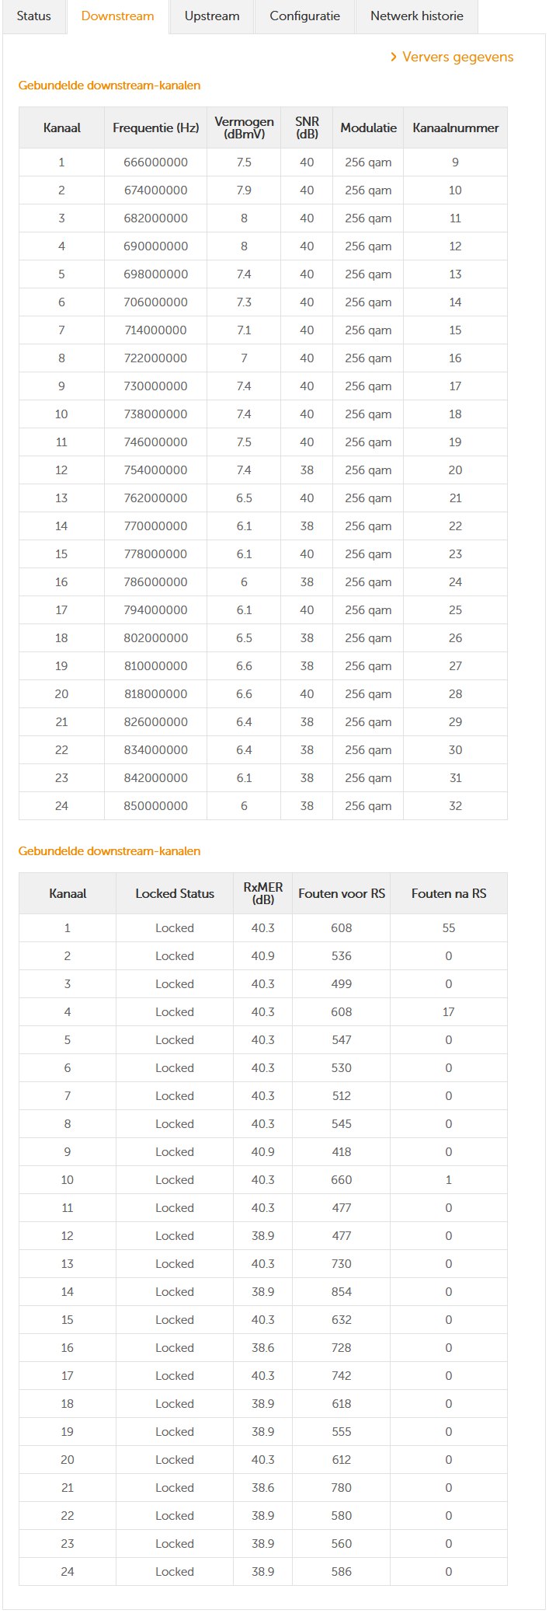
Task: Click the Fouten voor RS column header
Action: (342, 893)
